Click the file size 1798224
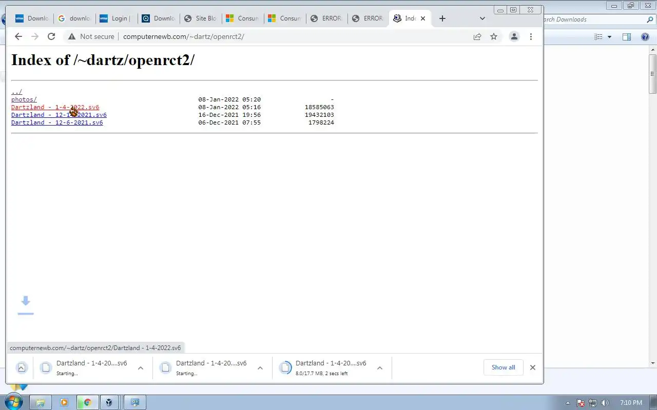657x410 pixels. pos(321,122)
